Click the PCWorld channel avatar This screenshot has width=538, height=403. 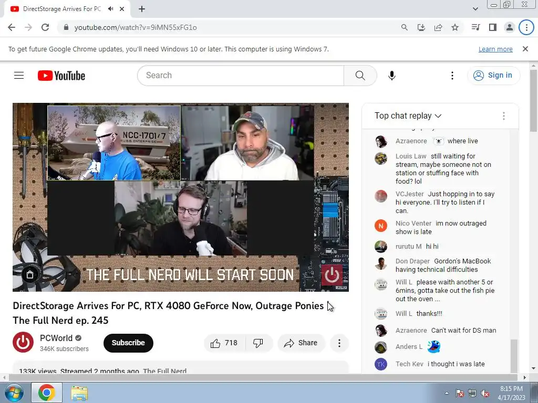click(x=23, y=342)
